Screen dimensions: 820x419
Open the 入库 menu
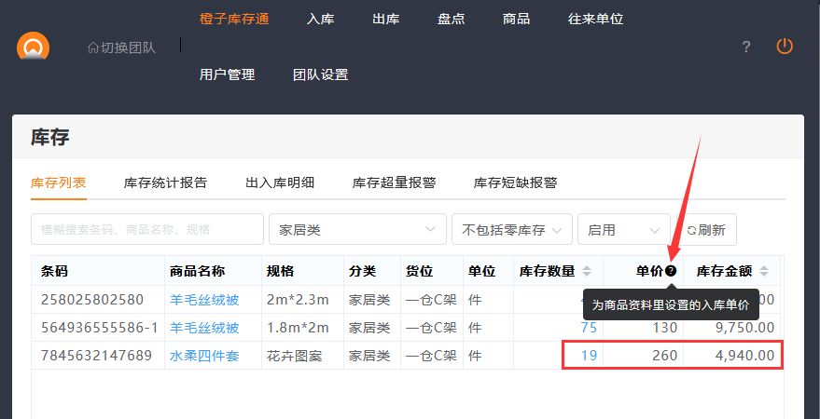point(320,19)
